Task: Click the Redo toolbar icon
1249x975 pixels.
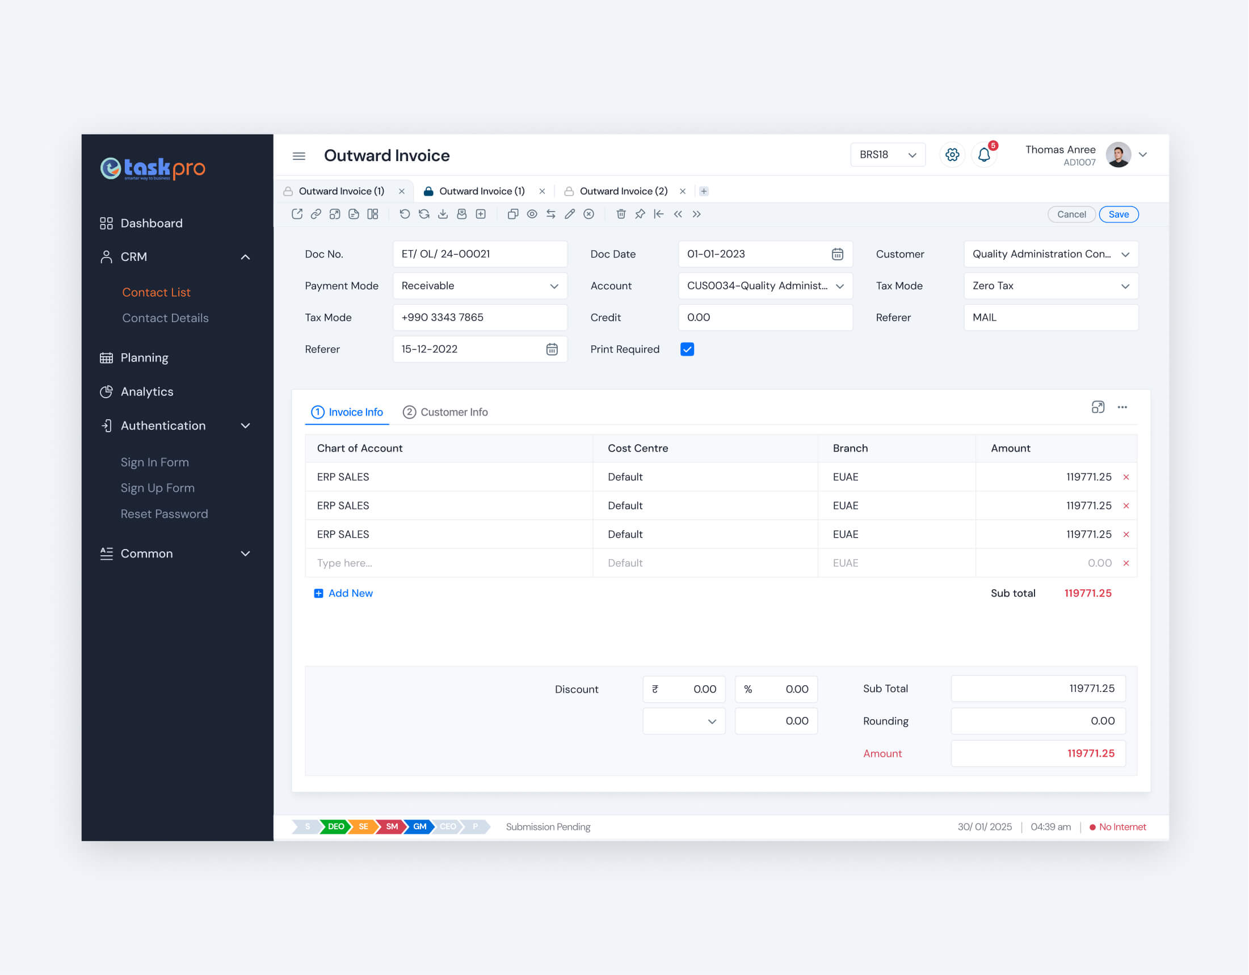Action: click(423, 214)
